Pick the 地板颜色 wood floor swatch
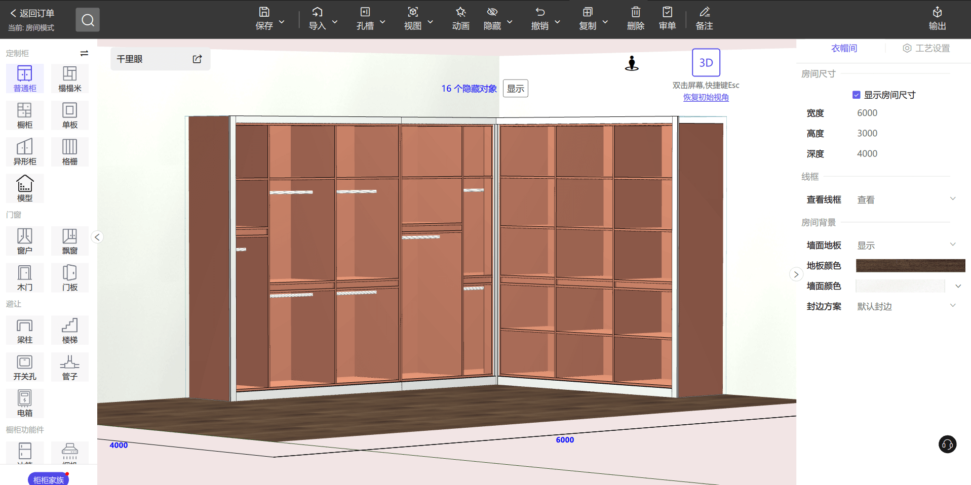 (x=910, y=265)
